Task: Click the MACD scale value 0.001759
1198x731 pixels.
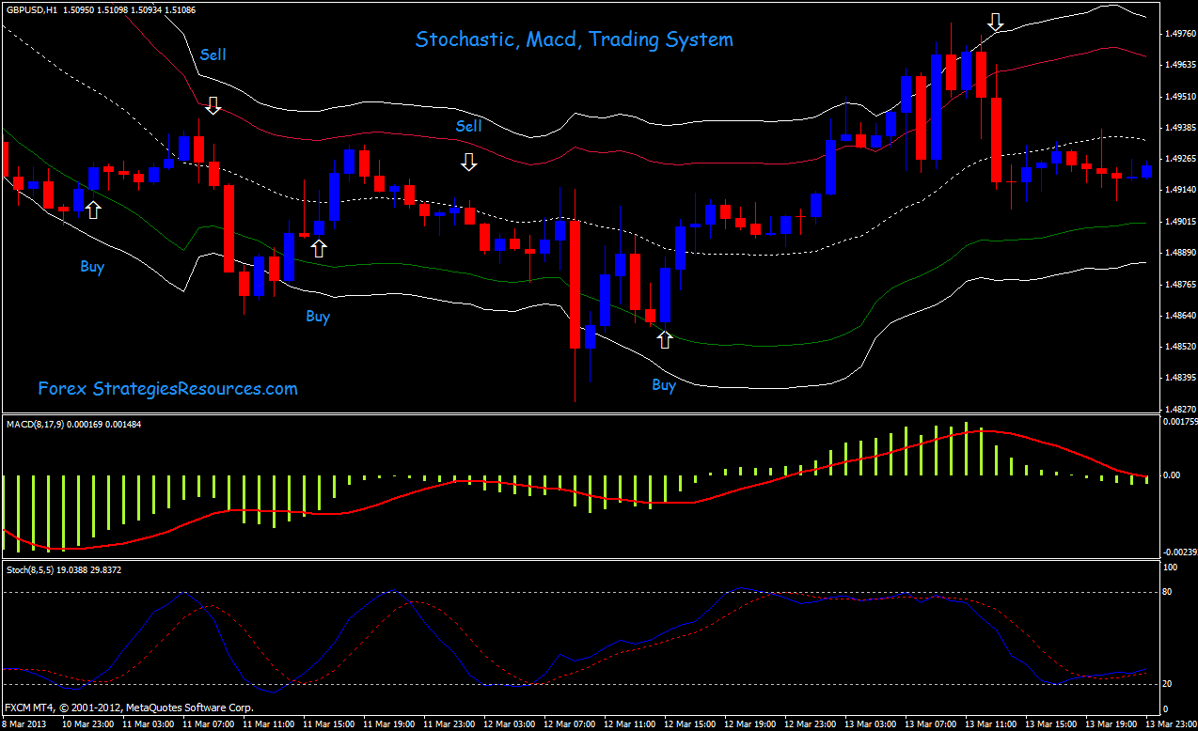Action: (1179, 423)
